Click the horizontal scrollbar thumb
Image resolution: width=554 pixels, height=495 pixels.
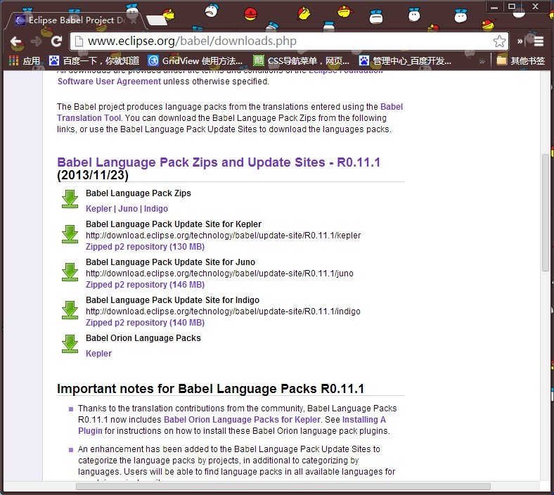click(283, 487)
